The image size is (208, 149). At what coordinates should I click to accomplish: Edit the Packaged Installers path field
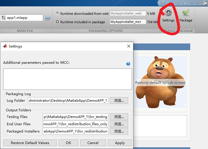tap(75, 131)
